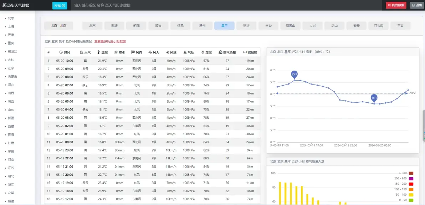This screenshot has height=205, width=425.
Task: Select the 顺义 district tab
Action: 158,26
